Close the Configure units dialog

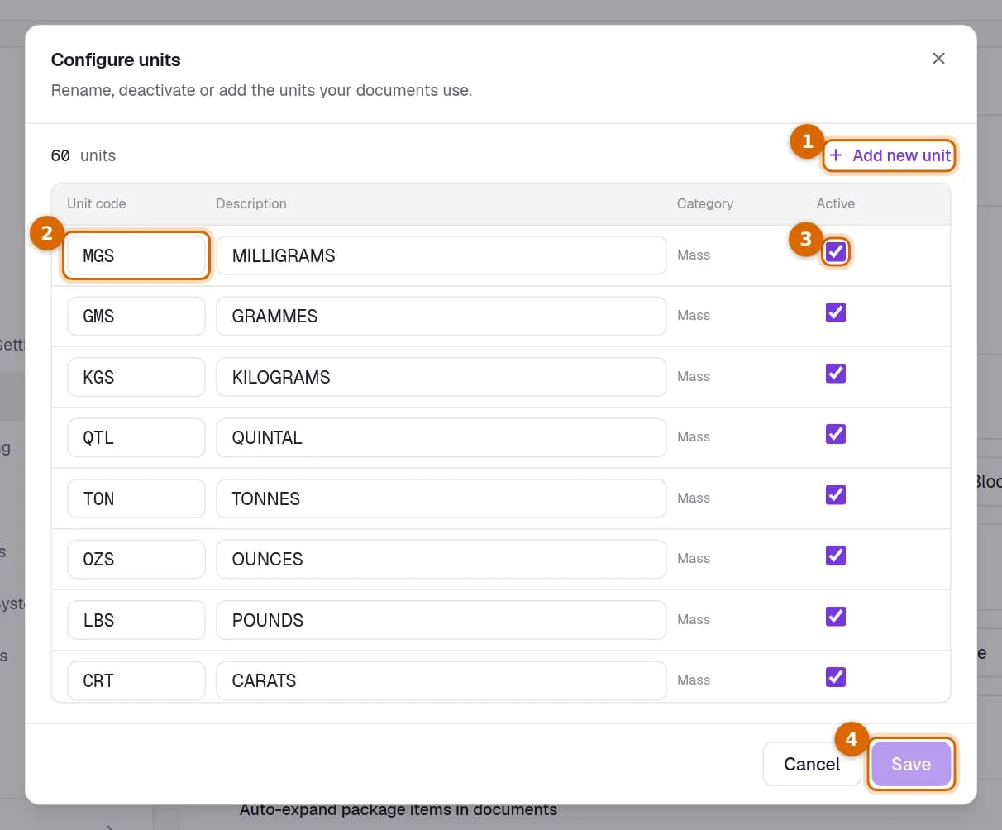click(938, 59)
